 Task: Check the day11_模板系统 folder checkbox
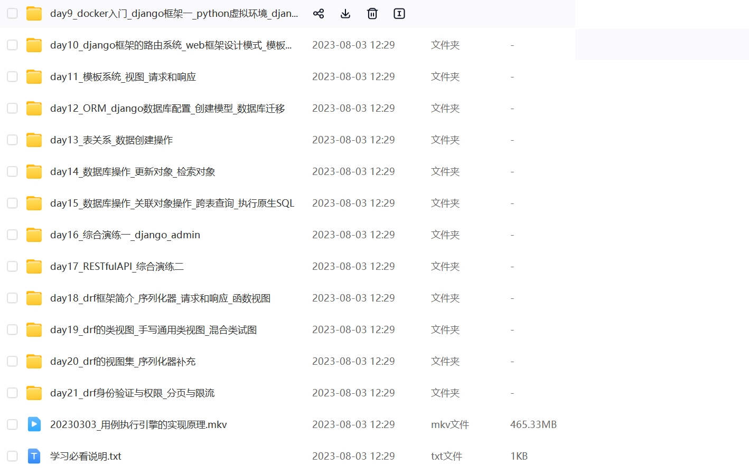[12, 76]
